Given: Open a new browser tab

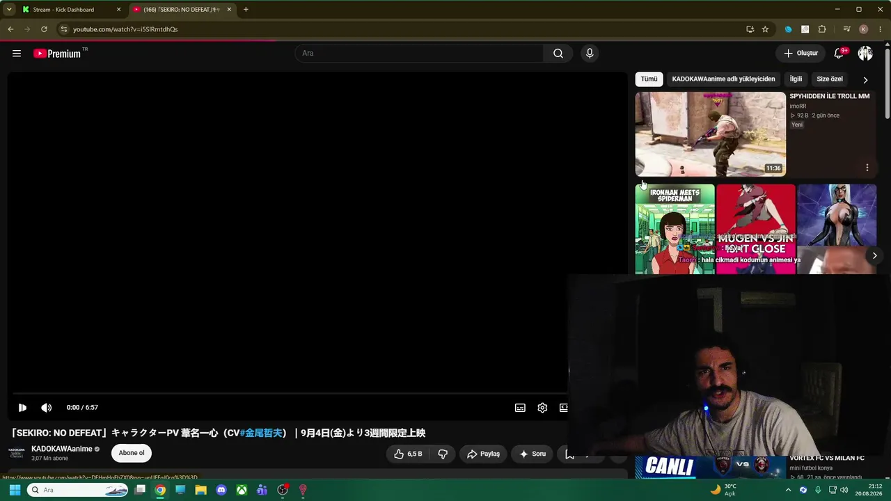Looking at the screenshot, I should coord(246,10).
